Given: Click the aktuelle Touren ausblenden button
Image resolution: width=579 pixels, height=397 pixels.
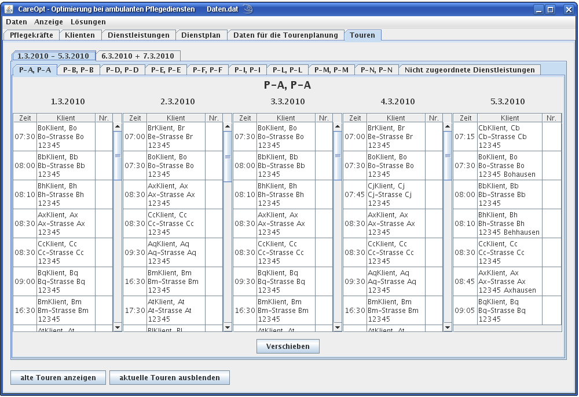Looking at the screenshot, I should [169, 378].
